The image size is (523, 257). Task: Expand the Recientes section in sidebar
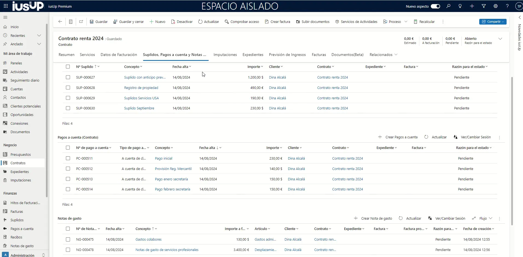point(39,35)
